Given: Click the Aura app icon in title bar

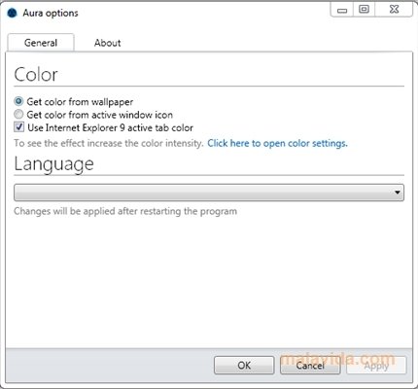Looking at the screenshot, I should 12,13.
